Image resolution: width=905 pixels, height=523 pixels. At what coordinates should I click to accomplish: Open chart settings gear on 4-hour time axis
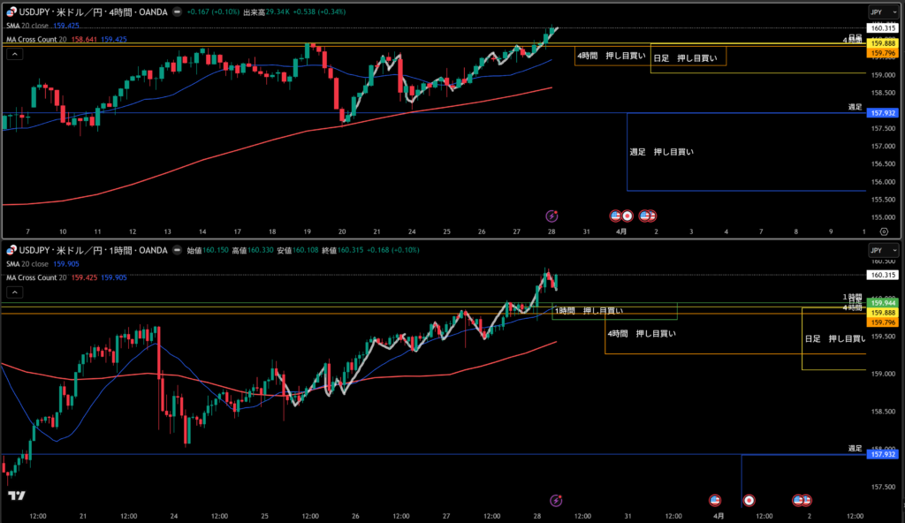pos(883,231)
